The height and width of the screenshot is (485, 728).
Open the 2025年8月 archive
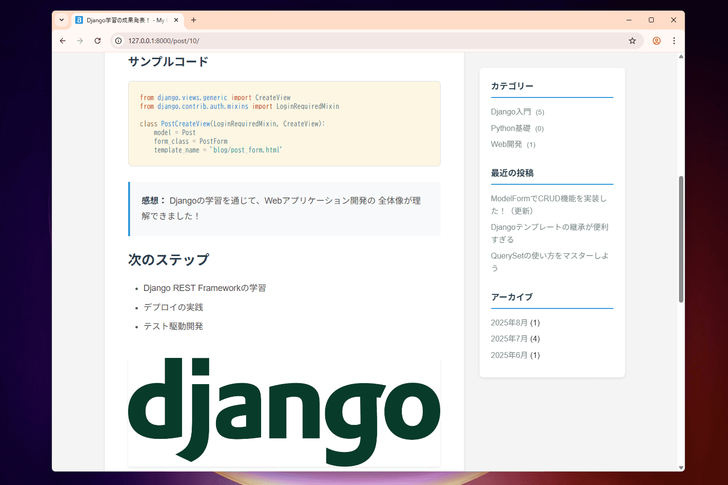509,323
